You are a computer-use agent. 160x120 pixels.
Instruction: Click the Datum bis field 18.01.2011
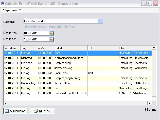point(37,39)
